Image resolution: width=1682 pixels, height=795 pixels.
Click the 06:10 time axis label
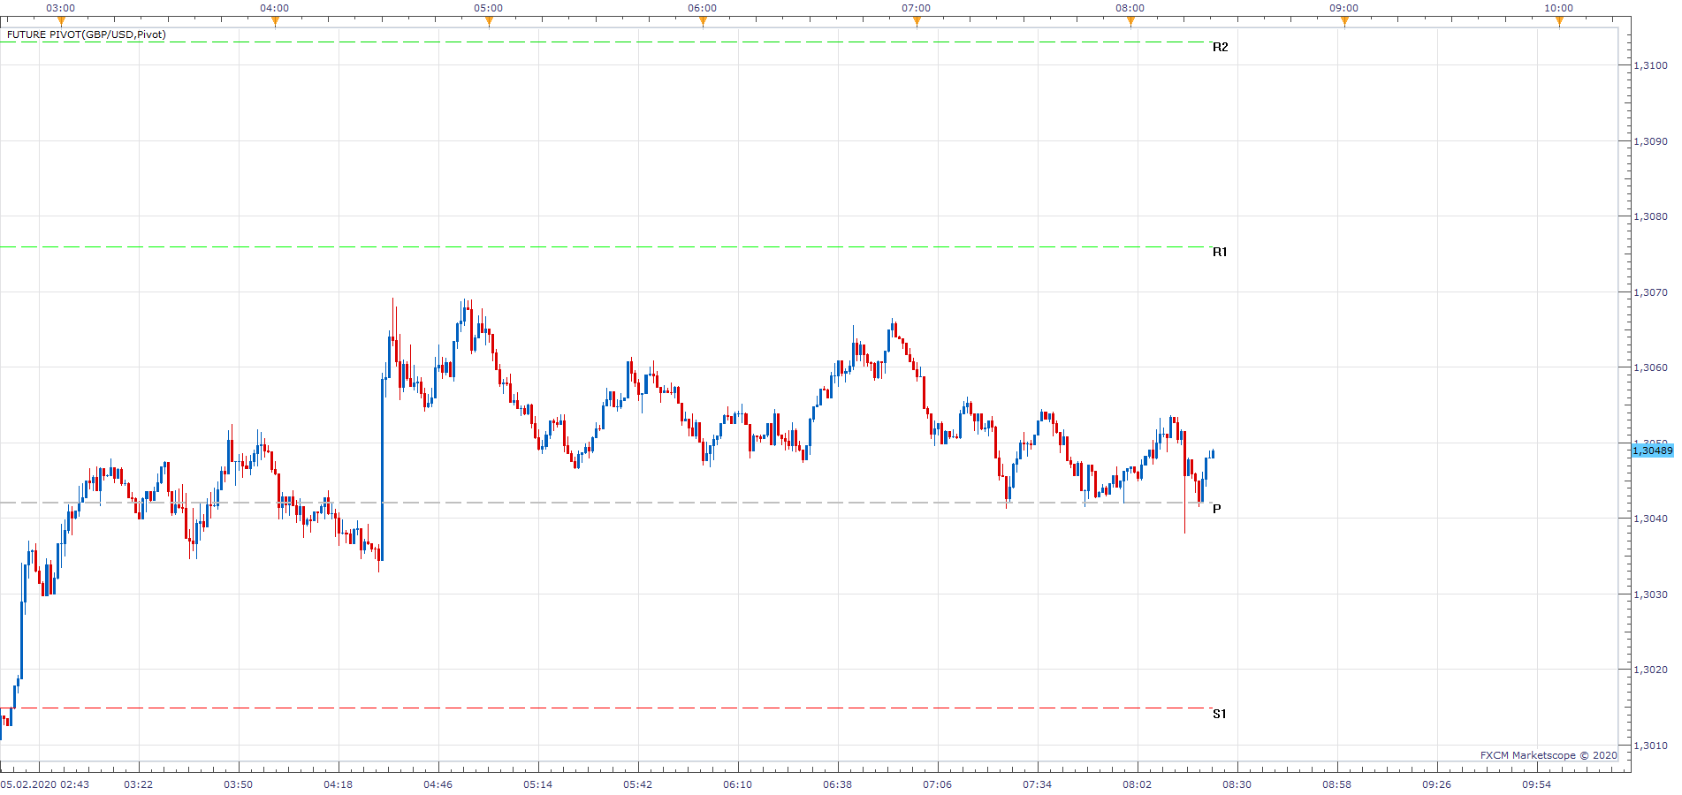pos(738,784)
